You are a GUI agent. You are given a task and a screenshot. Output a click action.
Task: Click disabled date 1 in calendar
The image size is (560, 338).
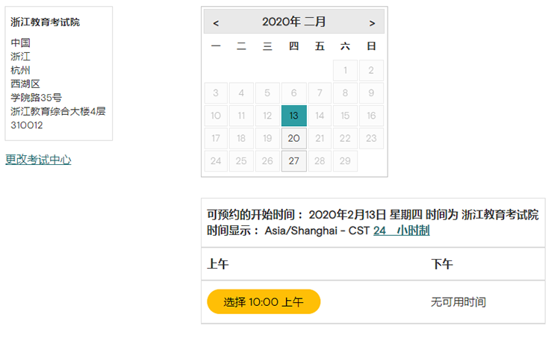point(345,71)
